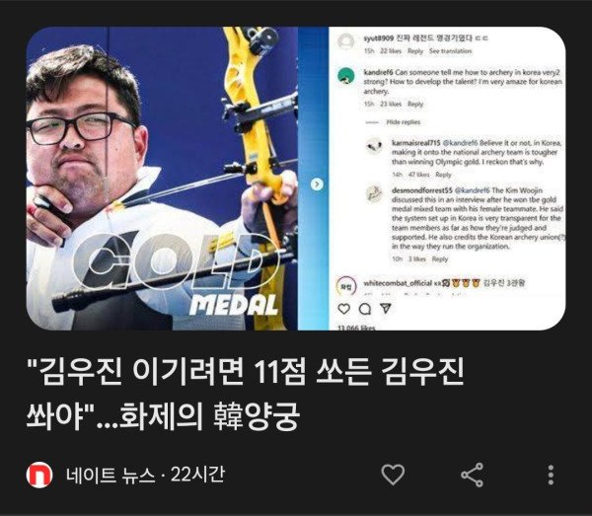Reply to syut8909's comment

[x=415, y=51]
